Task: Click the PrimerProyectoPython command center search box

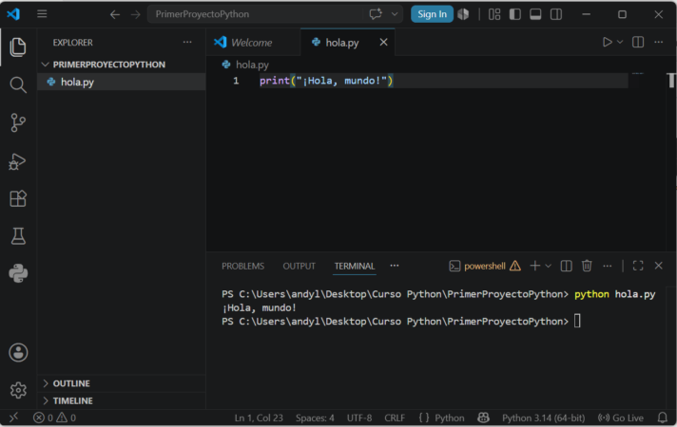Action: pyautogui.click(x=257, y=14)
